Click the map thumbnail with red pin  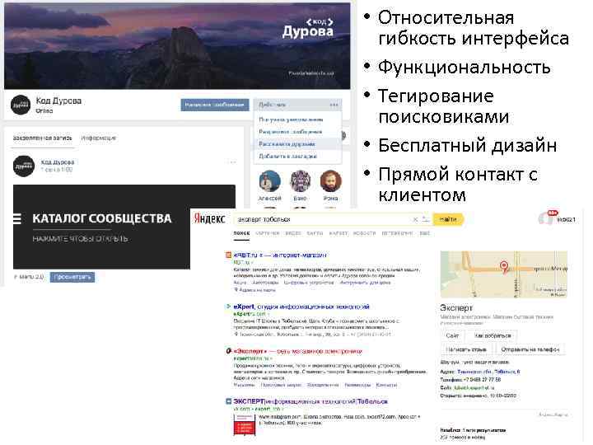(504, 274)
